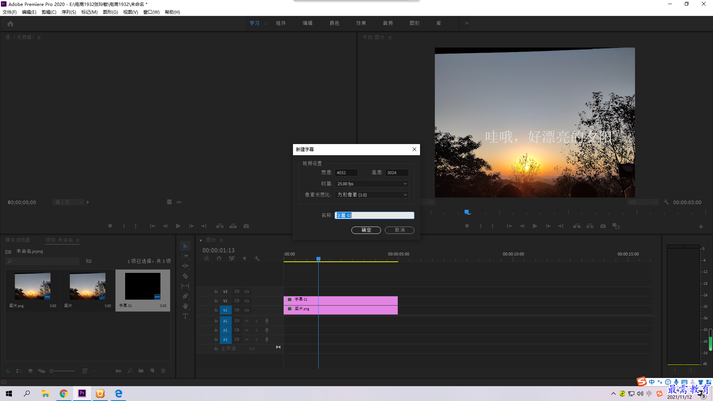Mute audio track A1

247,321
